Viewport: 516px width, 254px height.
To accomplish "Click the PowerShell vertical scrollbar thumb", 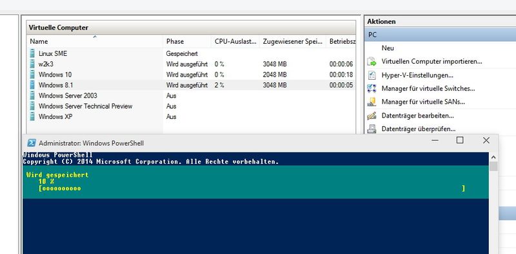I will point(493,166).
